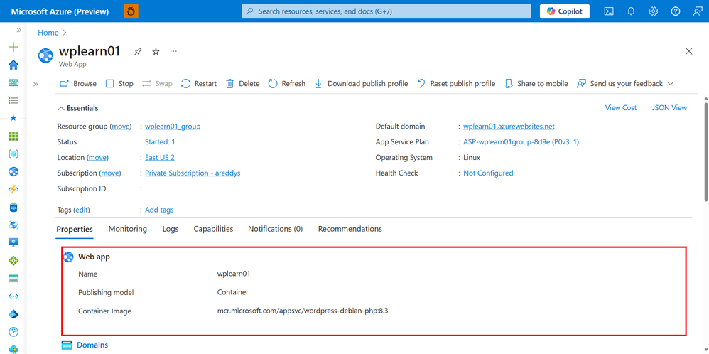Open the Domains section link
Image resolution: width=709 pixels, height=354 pixels.
tap(92, 345)
